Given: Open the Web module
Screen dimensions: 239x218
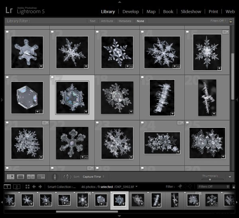Looking at the screenshot, I should (x=230, y=12).
